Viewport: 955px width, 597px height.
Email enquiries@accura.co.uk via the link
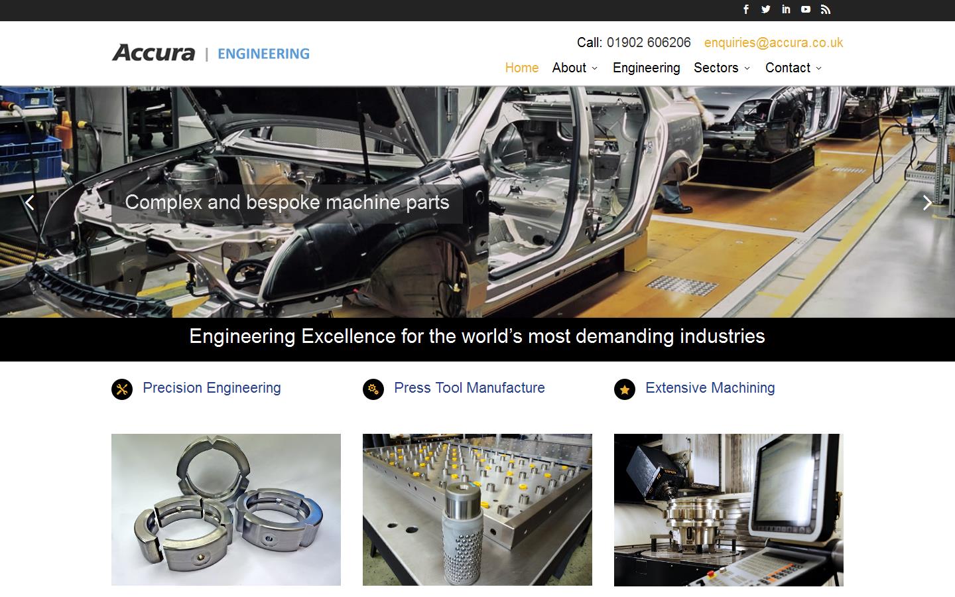click(773, 42)
